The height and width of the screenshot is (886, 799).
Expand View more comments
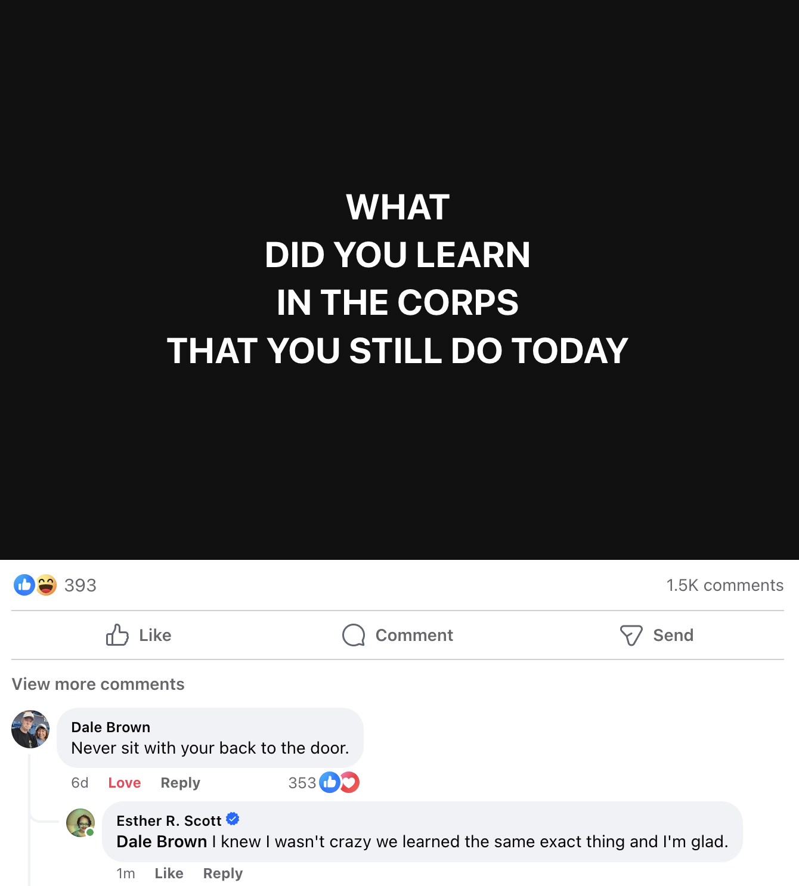pyautogui.click(x=98, y=684)
